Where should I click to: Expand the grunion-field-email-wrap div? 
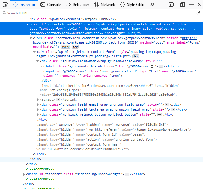[x=38, y=104]
